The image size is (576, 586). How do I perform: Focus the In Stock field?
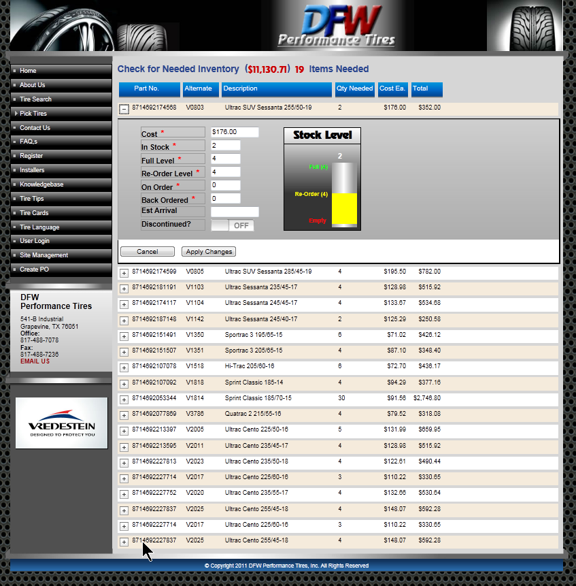226,146
